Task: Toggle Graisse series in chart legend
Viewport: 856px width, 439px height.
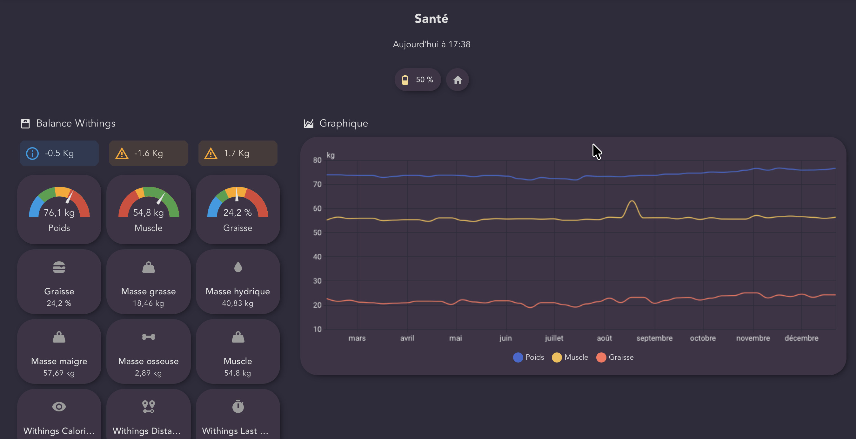Action: (615, 357)
